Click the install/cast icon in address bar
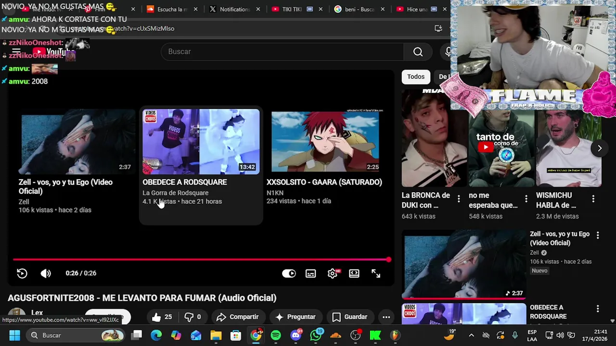616x346 pixels. point(438,28)
